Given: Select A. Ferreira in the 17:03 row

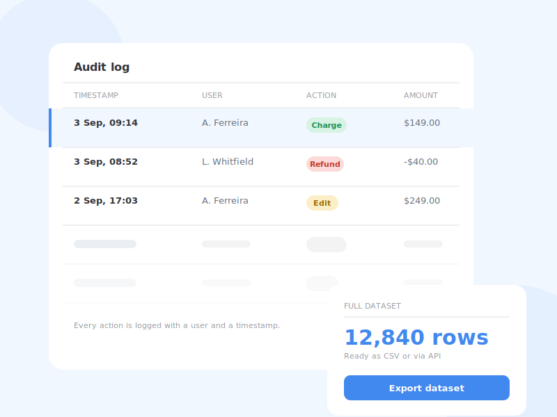Looking at the screenshot, I should pos(225,201).
